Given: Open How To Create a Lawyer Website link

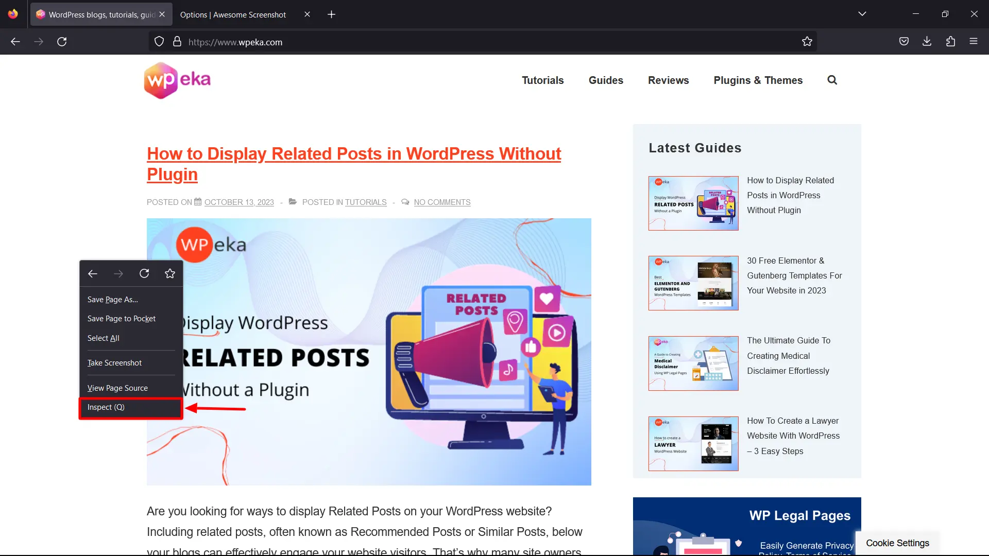Looking at the screenshot, I should coord(793,436).
